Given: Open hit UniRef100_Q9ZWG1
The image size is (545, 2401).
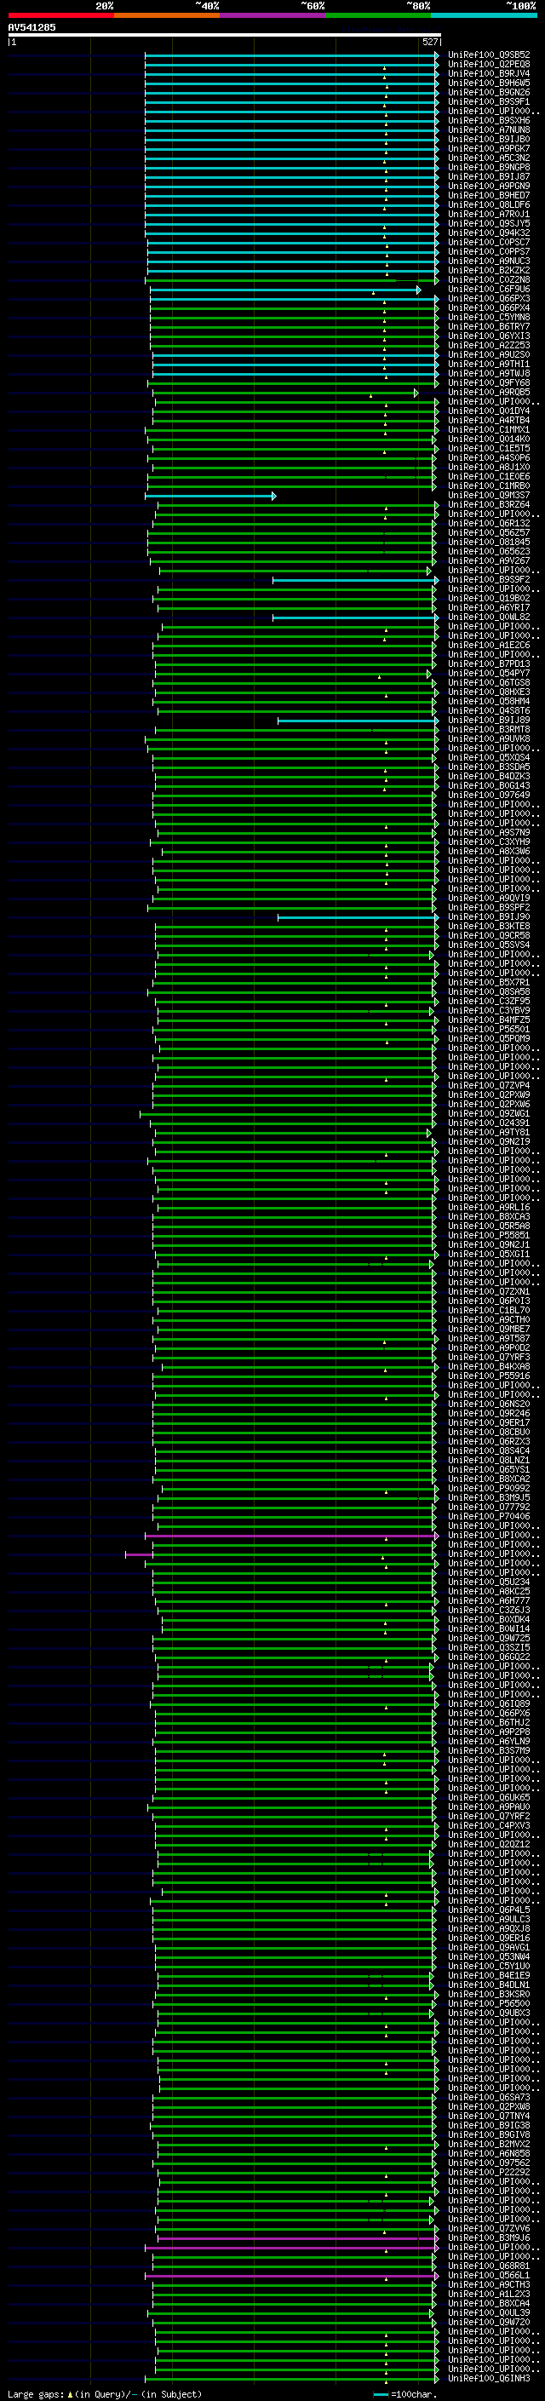Looking at the screenshot, I should tap(489, 1114).
